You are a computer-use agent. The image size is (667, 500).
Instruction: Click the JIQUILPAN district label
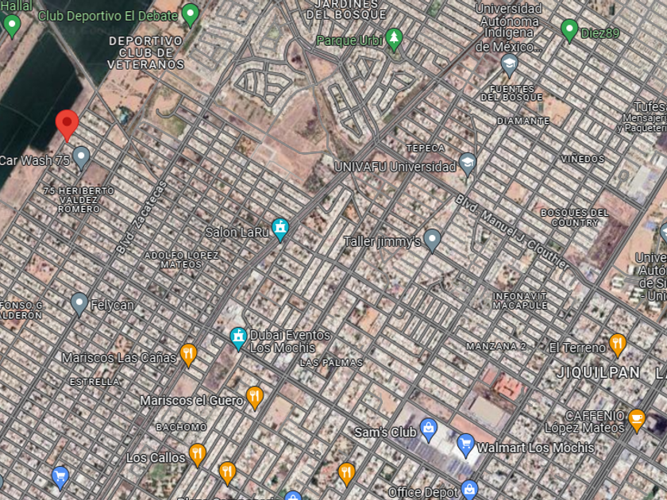599,373
